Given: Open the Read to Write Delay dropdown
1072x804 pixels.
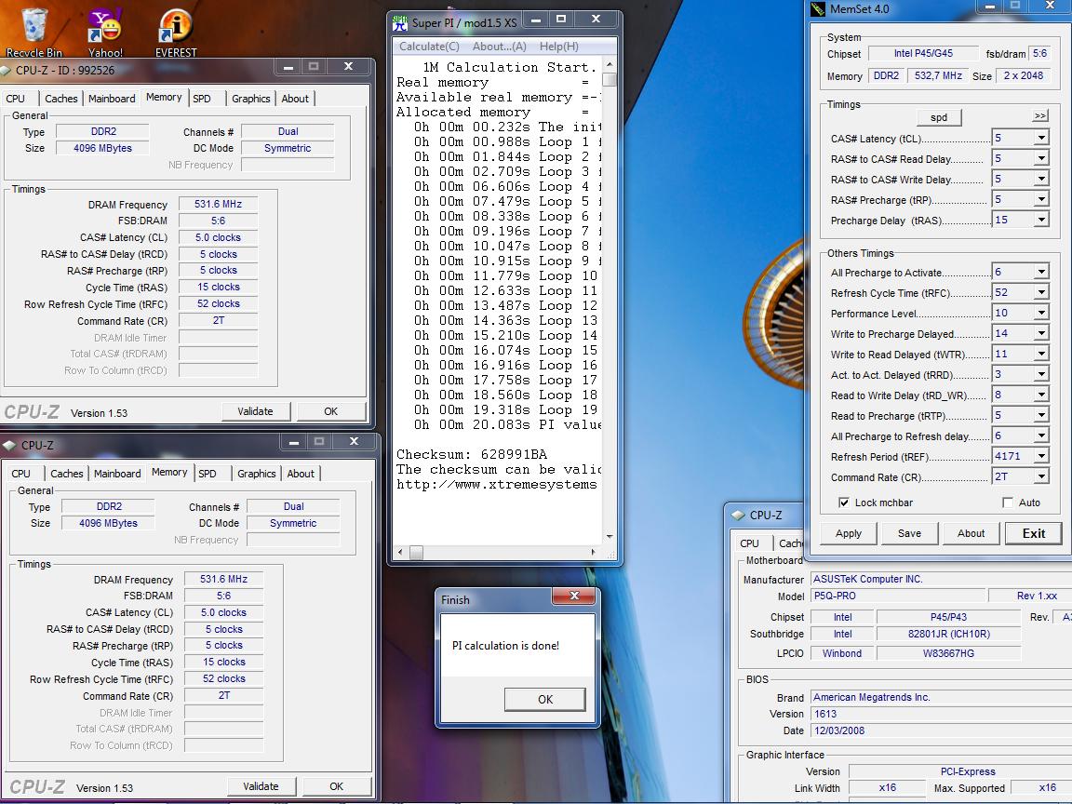Looking at the screenshot, I should pyautogui.click(x=1040, y=395).
